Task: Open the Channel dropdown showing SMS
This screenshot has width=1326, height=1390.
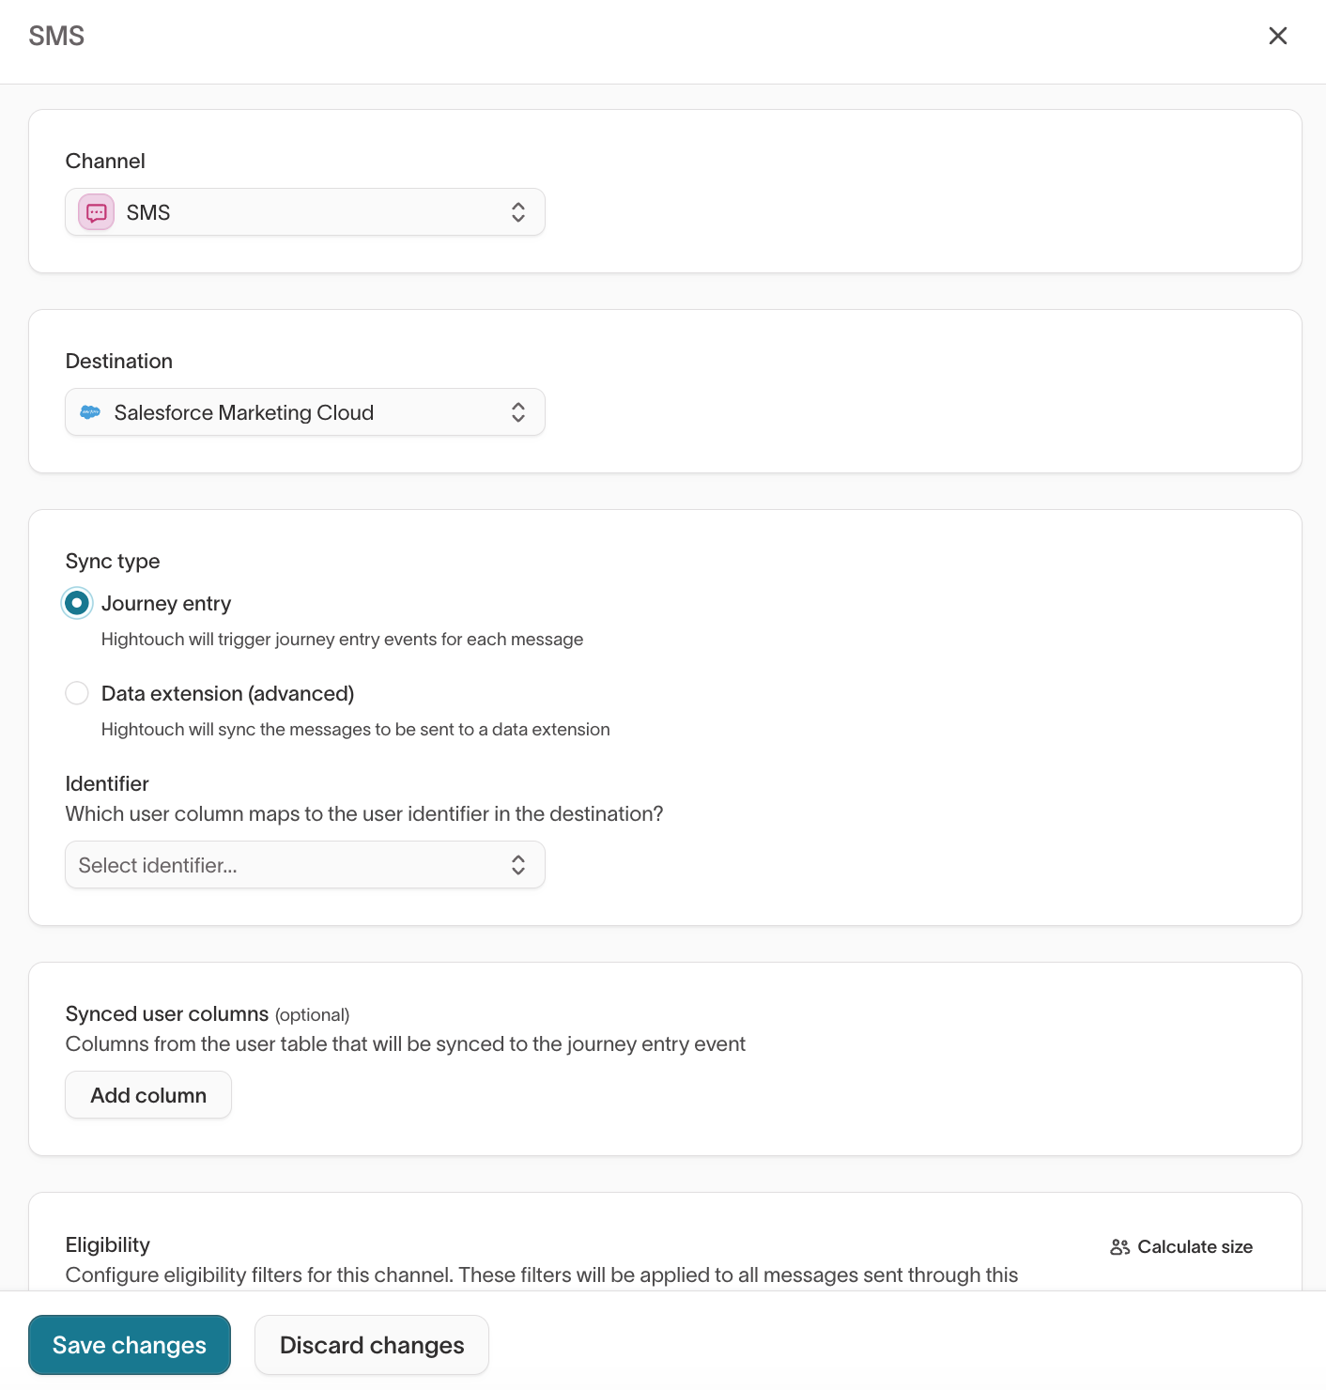Action: (304, 212)
